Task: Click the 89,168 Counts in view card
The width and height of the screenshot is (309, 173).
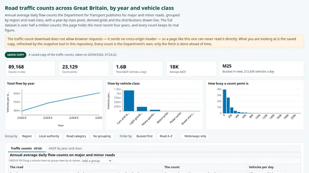Action: [30, 69]
